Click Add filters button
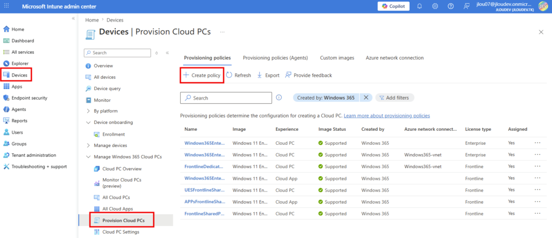 click(395, 98)
